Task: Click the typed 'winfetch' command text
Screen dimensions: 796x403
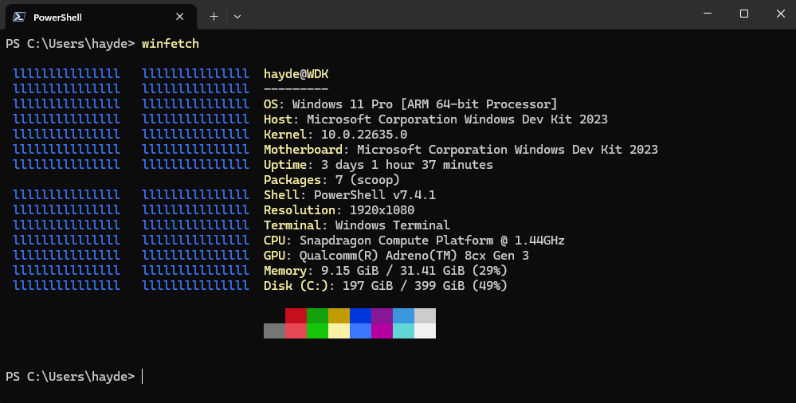Action: (170, 44)
